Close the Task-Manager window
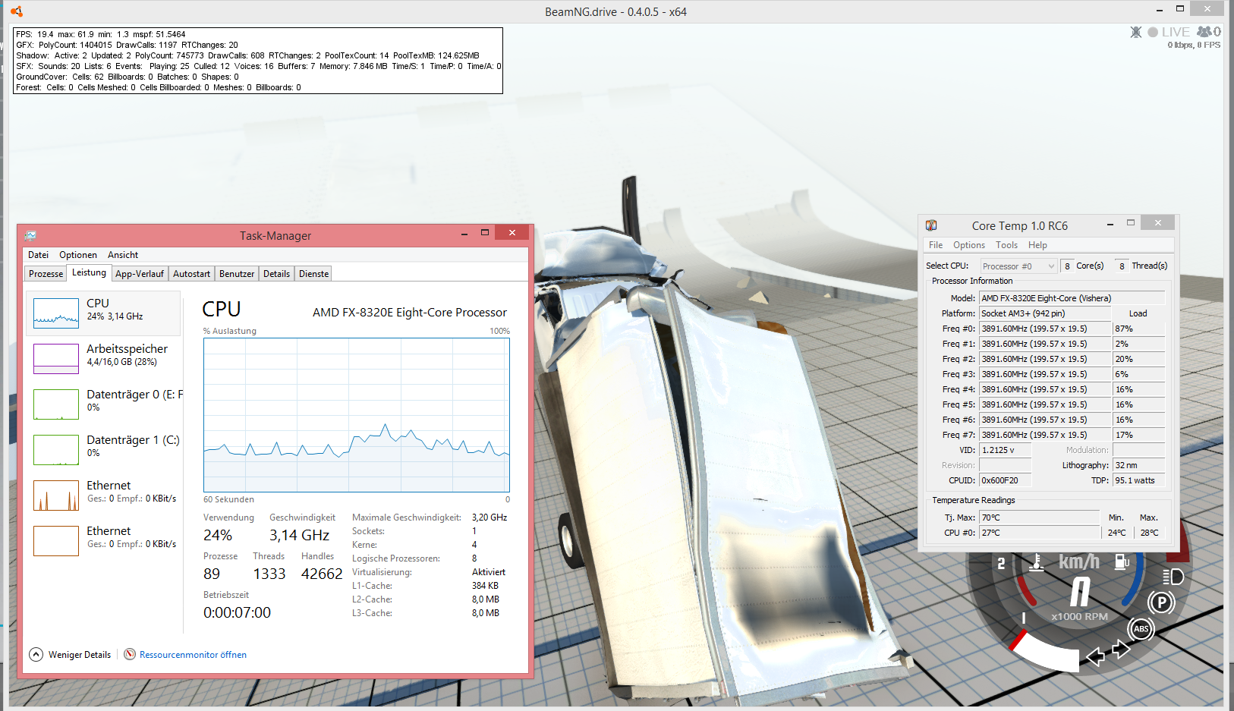 pos(512,233)
